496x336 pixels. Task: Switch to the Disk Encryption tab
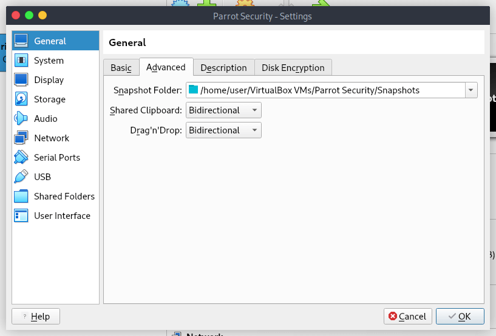pyautogui.click(x=293, y=68)
